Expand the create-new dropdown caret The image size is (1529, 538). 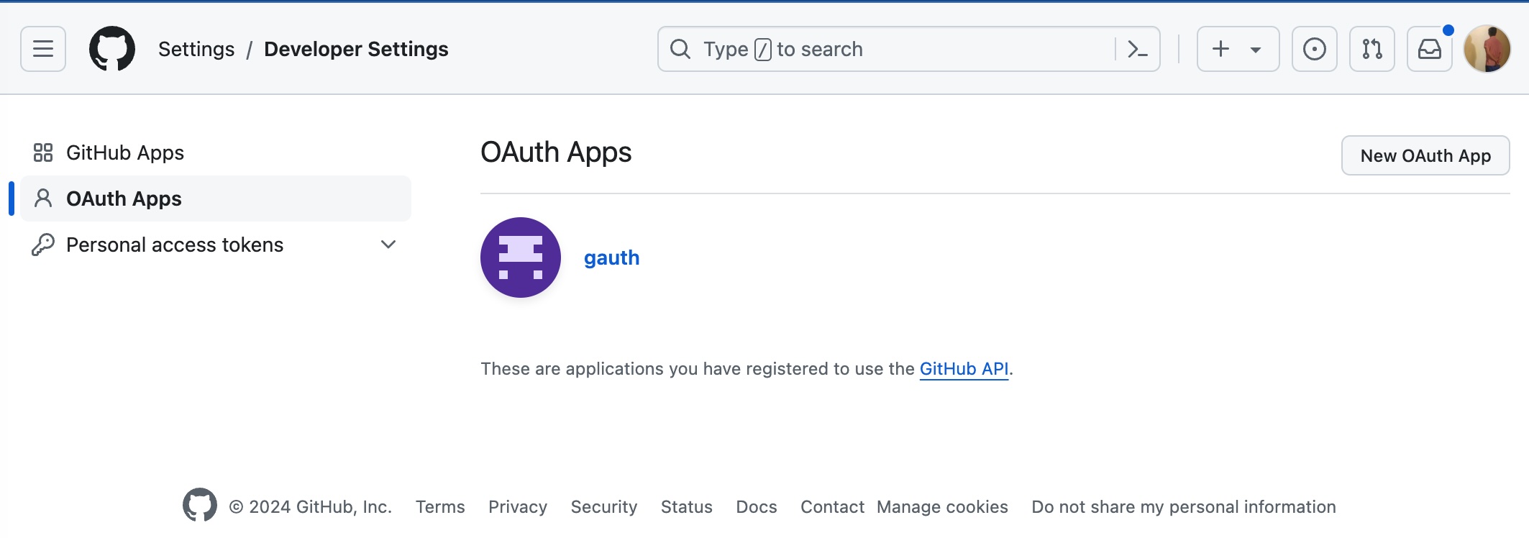click(x=1256, y=50)
